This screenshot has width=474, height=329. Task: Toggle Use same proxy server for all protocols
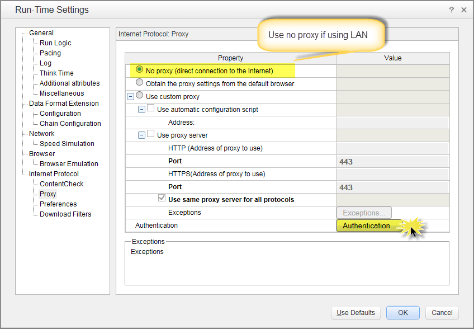[162, 199]
